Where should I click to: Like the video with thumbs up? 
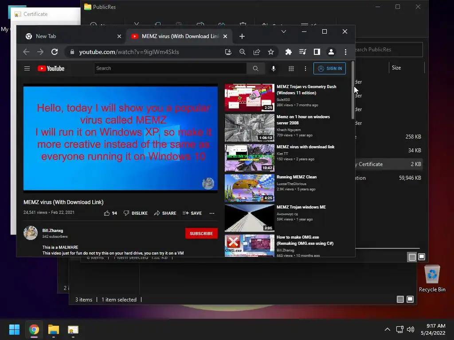coord(110,213)
